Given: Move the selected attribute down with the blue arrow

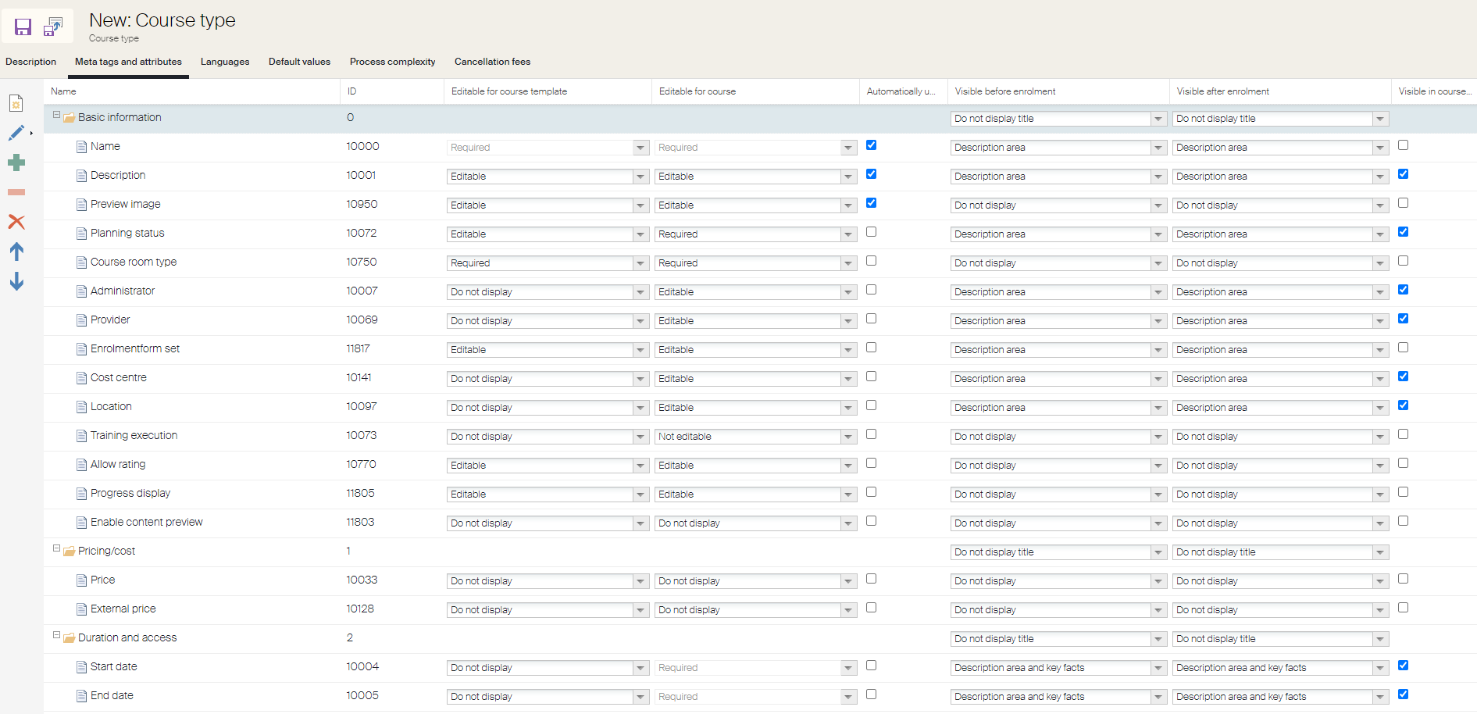Looking at the screenshot, I should (x=16, y=281).
